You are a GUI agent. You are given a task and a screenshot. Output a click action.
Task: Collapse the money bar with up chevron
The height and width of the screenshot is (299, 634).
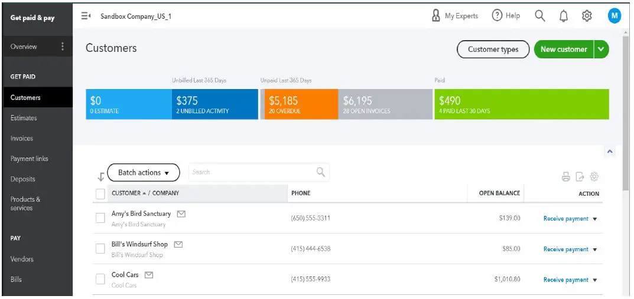[610, 152]
